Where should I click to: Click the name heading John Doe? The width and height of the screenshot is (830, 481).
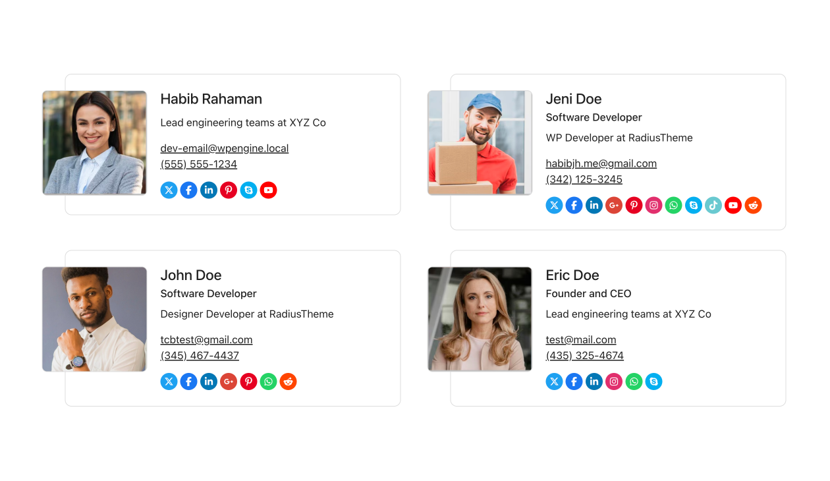(x=191, y=275)
